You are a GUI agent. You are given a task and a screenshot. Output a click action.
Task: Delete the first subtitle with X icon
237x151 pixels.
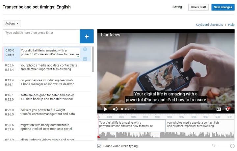click(85, 49)
